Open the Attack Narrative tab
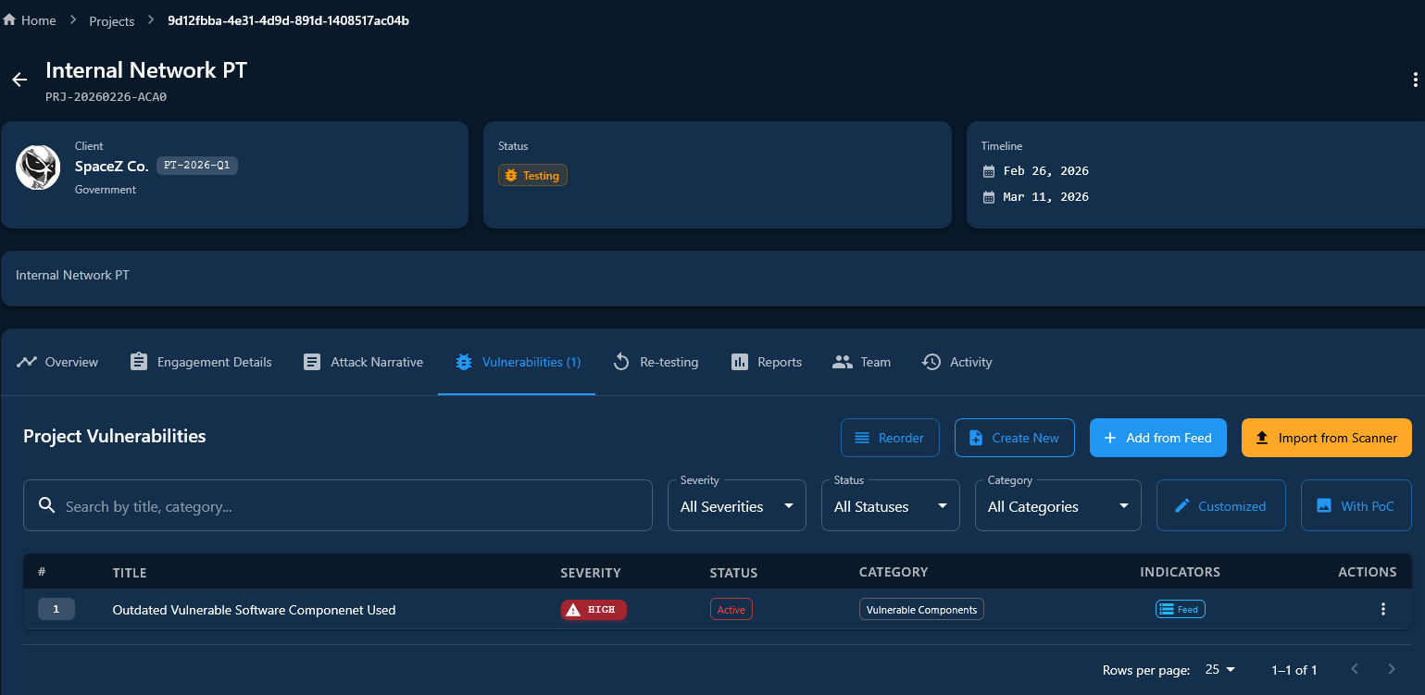This screenshot has height=695, width=1425. (363, 362)
